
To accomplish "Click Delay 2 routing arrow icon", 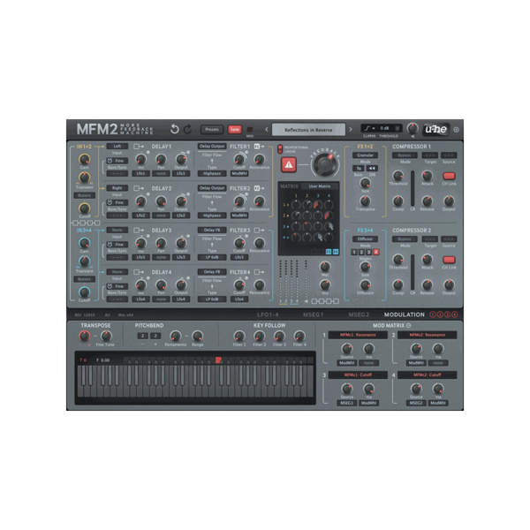I will click(139, 188).
